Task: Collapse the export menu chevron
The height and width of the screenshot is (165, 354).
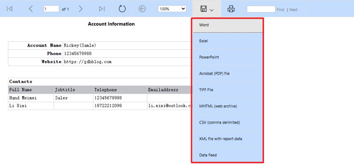Action: coord(212,10)
